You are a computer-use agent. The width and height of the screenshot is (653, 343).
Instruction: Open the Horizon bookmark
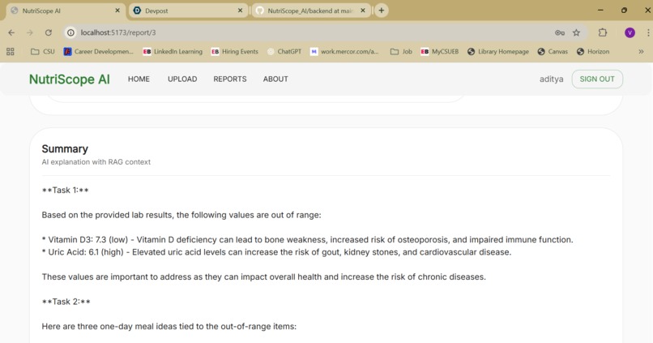pos(593,52)
